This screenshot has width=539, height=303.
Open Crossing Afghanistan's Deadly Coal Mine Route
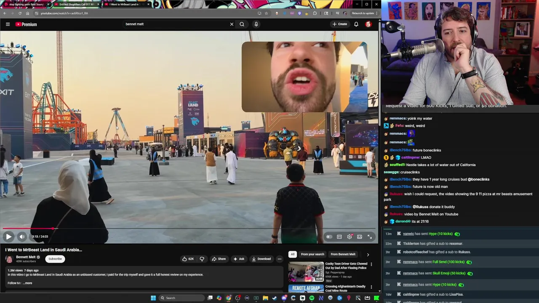pyautogui.click(x=345, y=288)
